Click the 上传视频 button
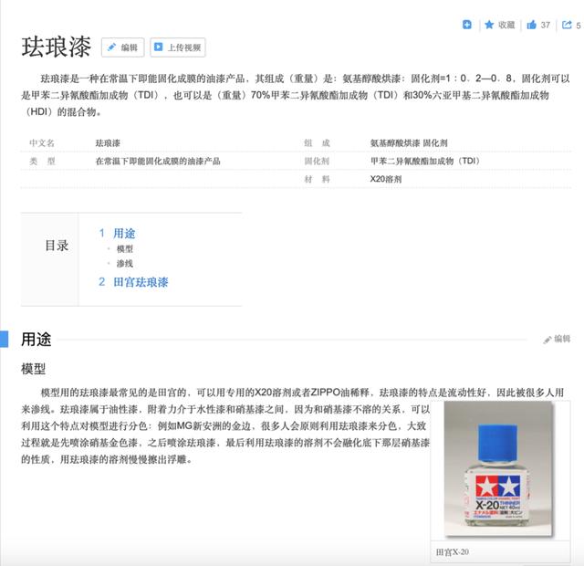Screen dimensions: 584x566 [178, 47]
